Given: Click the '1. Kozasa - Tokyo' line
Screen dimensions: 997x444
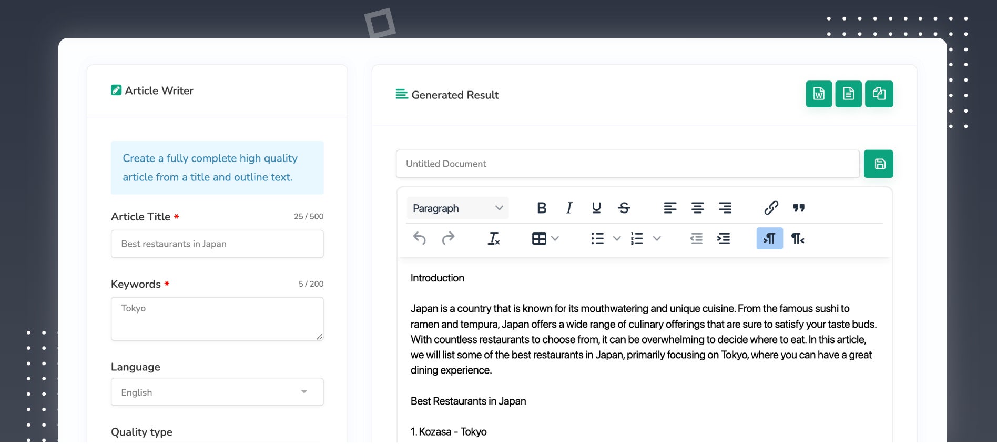Looking at the screenshot, I should pyautogui.click(x=449, y=432).
